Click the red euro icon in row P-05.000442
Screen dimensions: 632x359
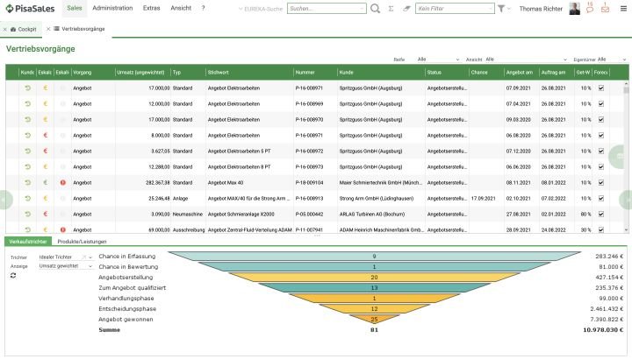tap(45, 215)
